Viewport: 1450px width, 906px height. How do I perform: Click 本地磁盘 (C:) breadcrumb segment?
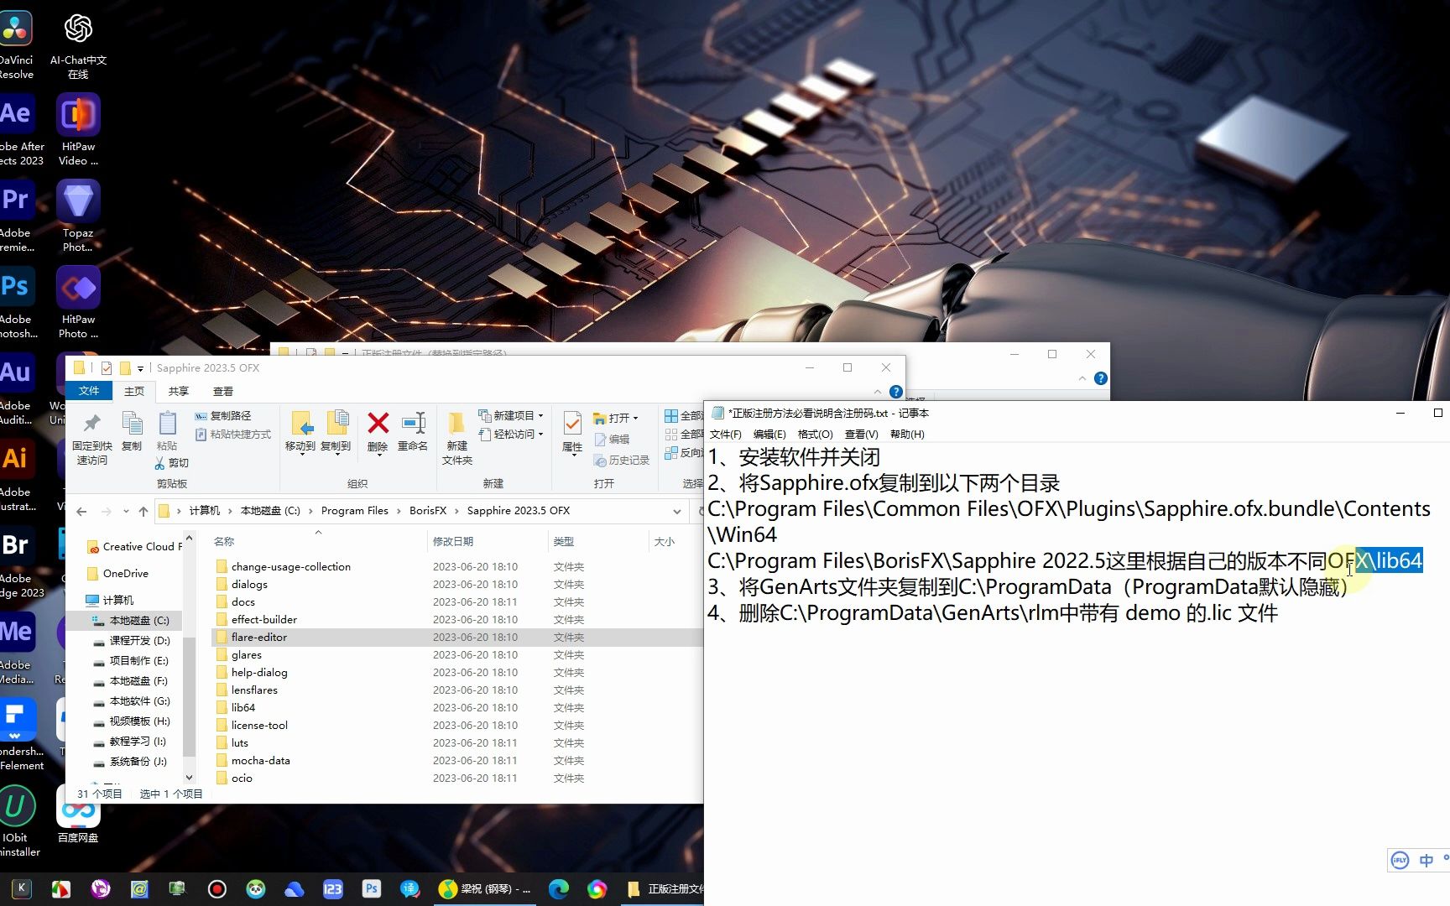[x=270, y=511]
